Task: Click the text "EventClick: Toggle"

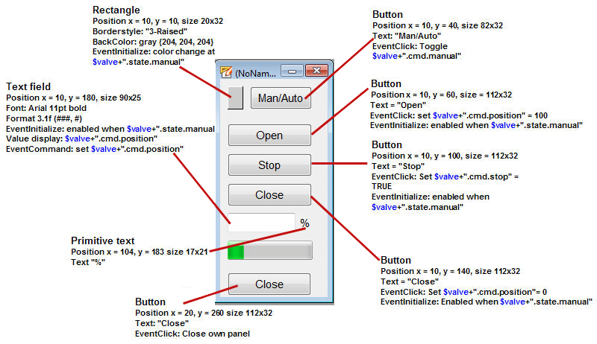Action: coord(410,46)
